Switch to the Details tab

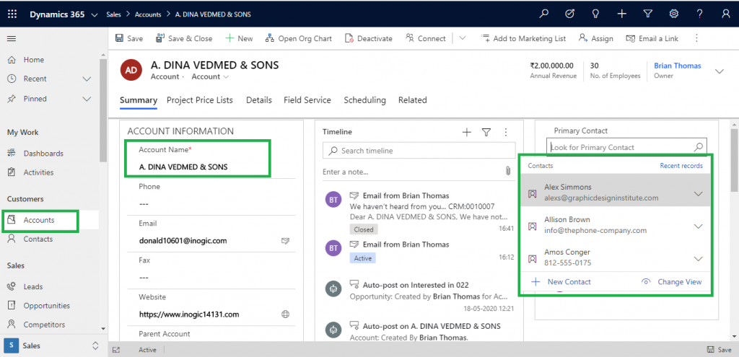tap(259, 100)
